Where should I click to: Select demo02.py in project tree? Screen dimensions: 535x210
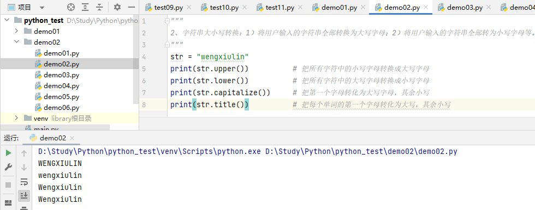[61, 64]
